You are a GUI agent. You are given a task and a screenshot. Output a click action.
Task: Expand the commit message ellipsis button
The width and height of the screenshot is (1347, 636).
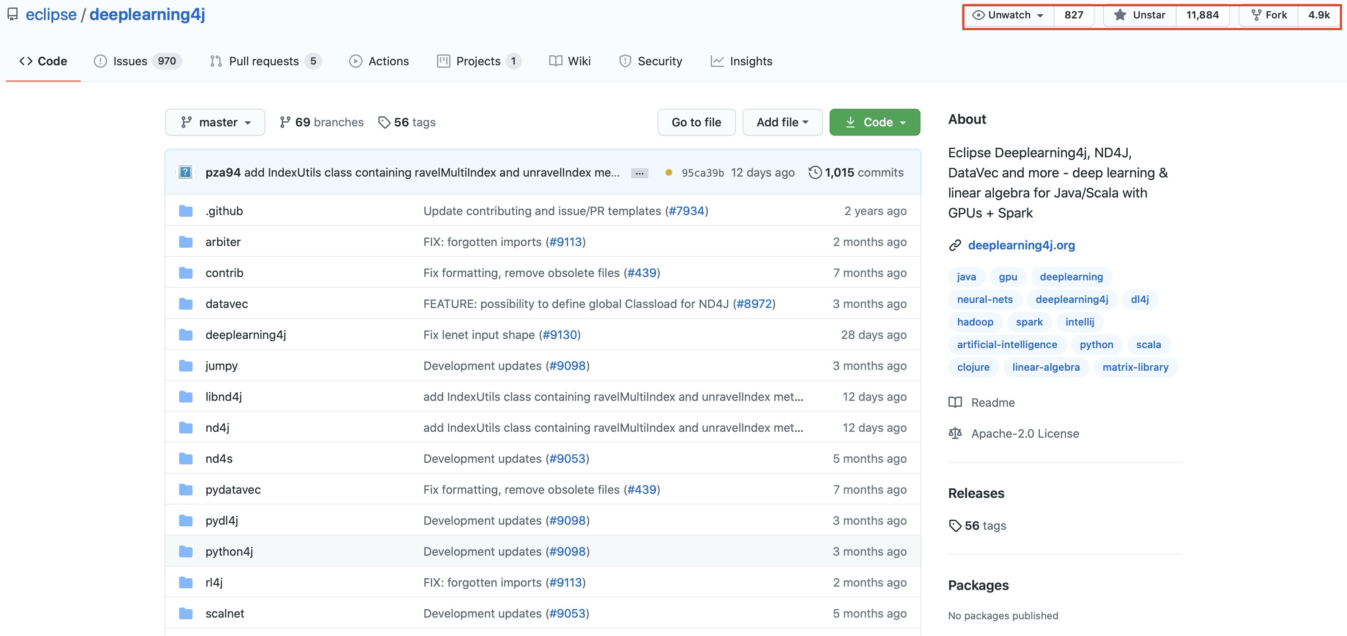point(639,173)
